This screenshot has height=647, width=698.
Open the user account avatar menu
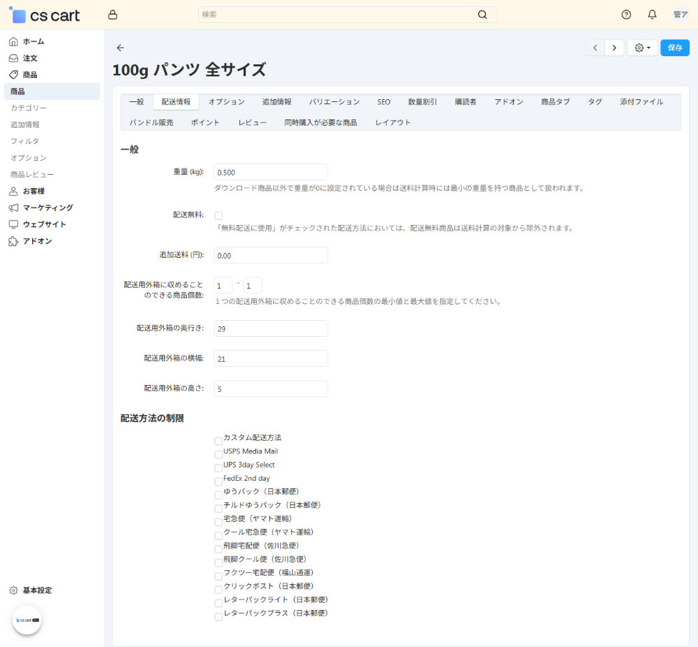click(x=680, y=15)
